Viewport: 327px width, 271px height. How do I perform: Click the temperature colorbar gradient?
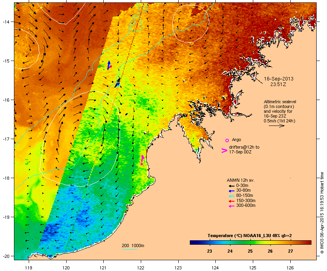tap(250, 242)
